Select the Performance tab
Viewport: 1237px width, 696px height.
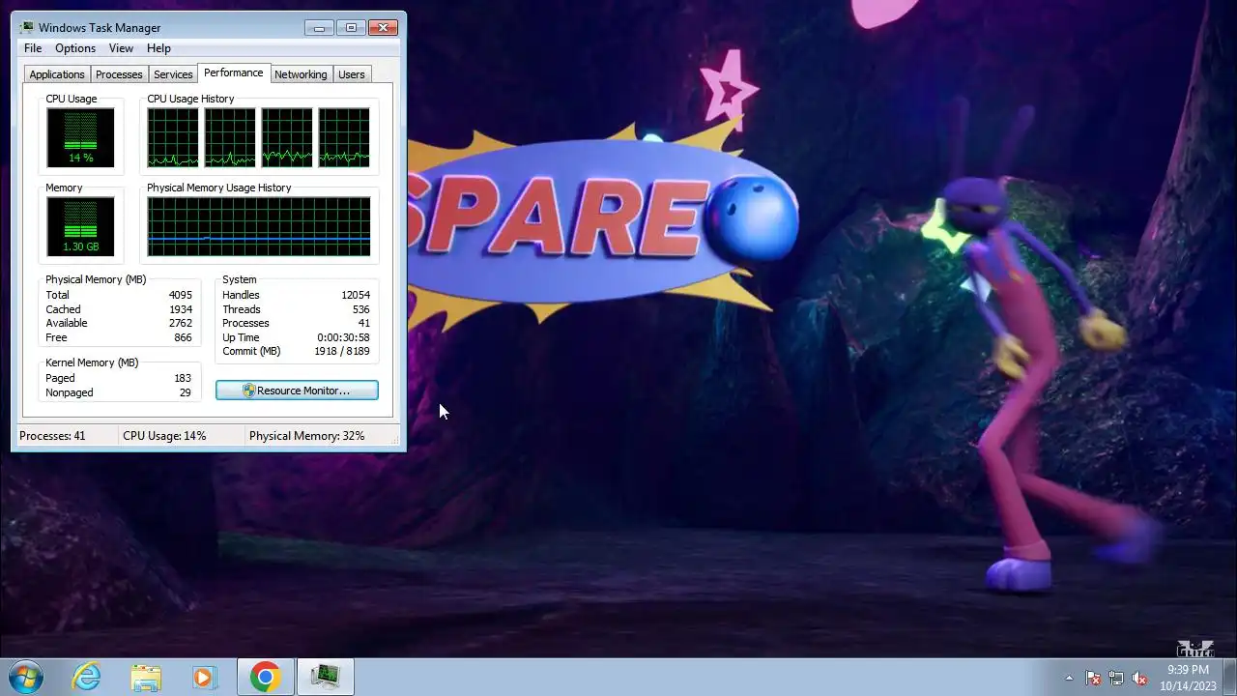point(233,72)
